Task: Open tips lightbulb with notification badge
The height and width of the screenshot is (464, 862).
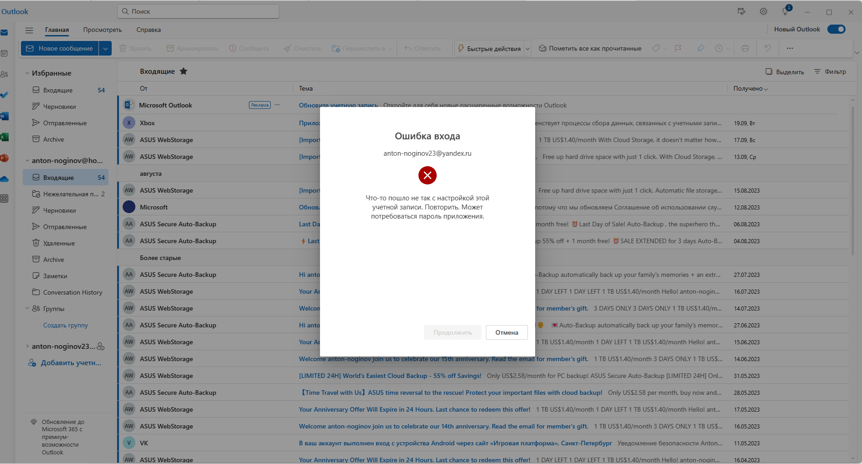Action: [786, 11]
